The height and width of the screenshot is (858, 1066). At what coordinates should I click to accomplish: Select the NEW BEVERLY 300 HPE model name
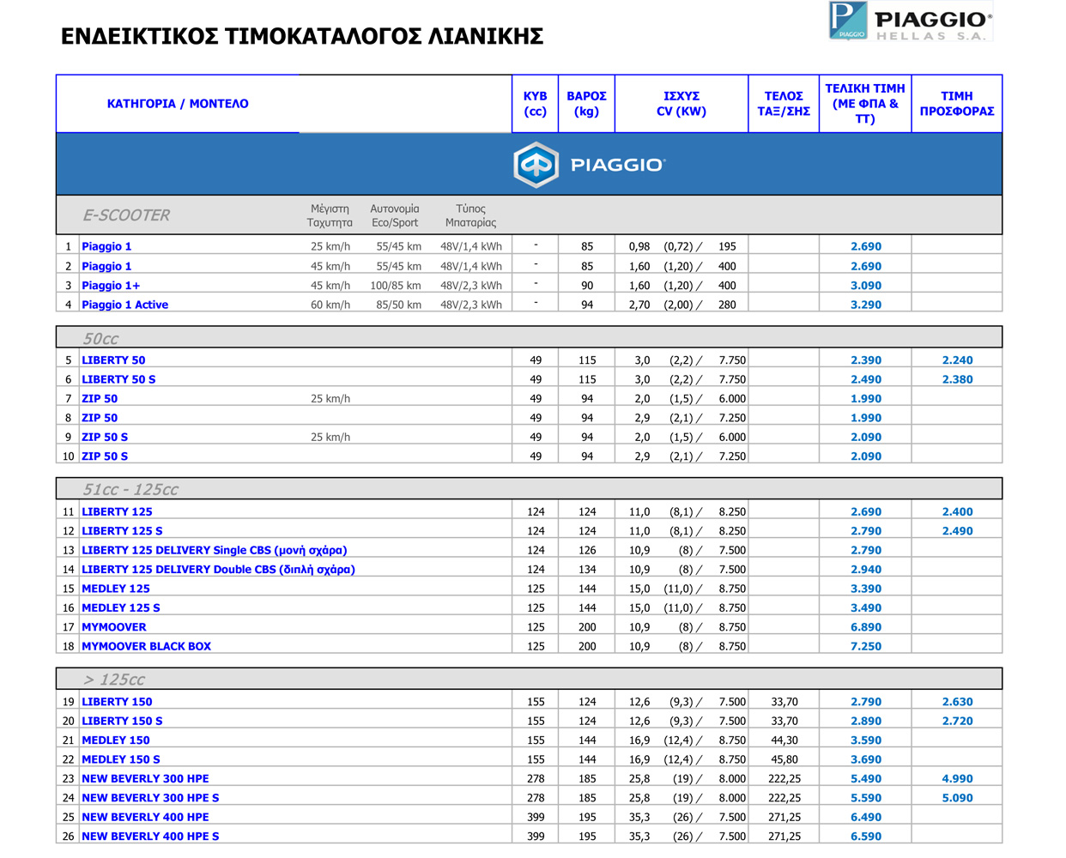pos(145,779)
